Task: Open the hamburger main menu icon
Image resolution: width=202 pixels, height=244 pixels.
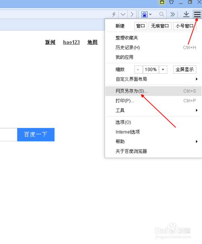Action: (x=197, y=14)
